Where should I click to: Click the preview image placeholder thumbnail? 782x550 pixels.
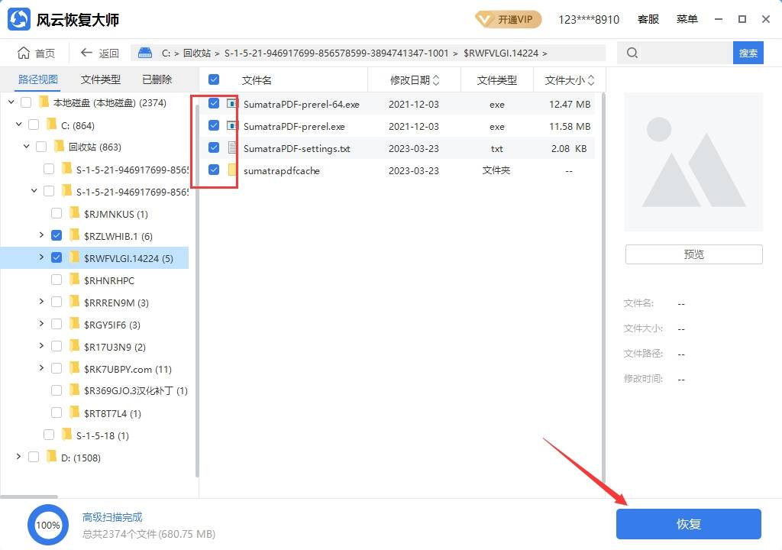click(x=693, y=162)
